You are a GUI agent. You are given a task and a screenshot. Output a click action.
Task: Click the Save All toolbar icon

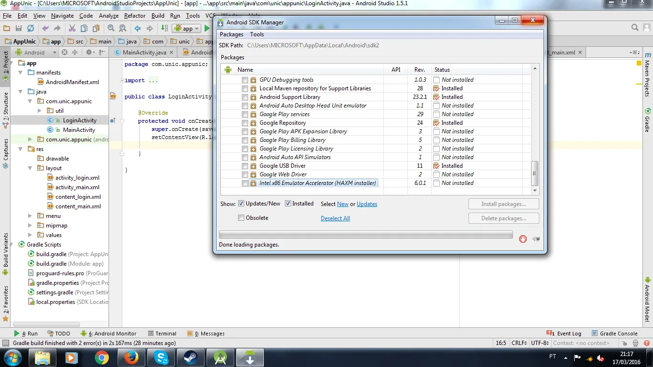coord(19,29)
